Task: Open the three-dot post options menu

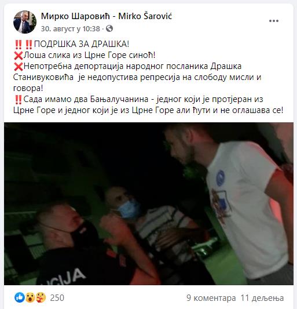Action: 274,21
